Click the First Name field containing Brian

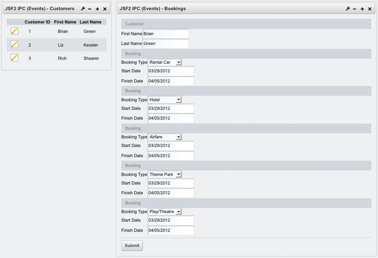[x=166, y=34]
